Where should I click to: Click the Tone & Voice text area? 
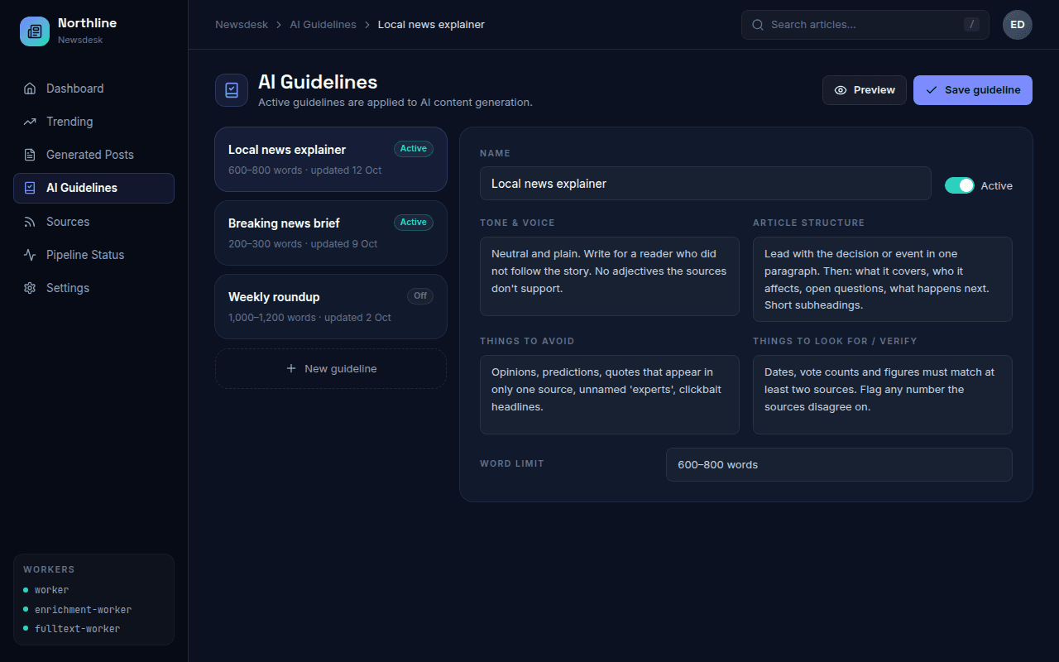coord(610,276)
